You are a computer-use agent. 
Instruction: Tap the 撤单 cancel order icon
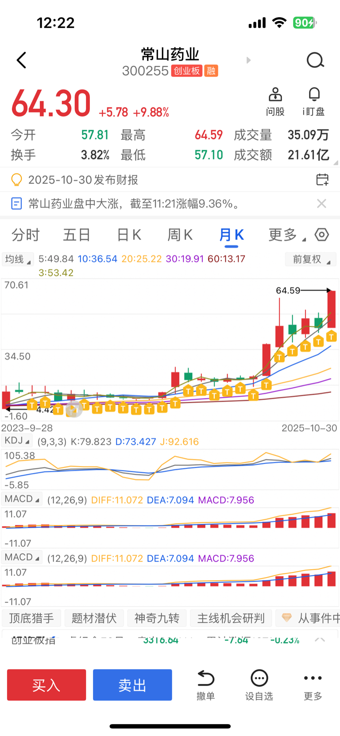point(206,685)
